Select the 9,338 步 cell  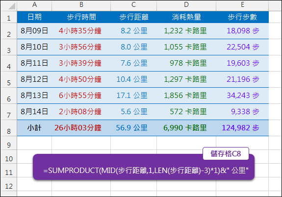coord(242,112)
